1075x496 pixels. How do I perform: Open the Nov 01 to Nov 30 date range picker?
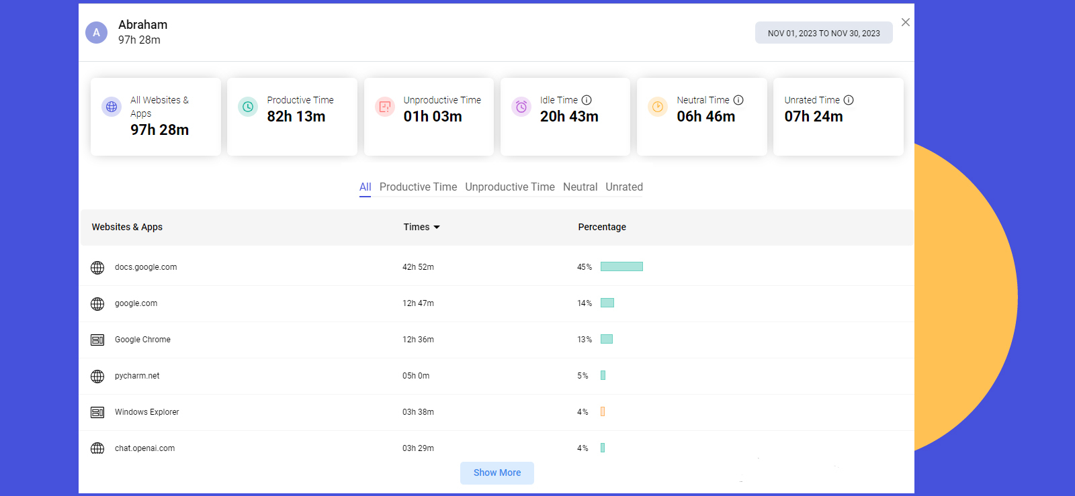[x=824, y=33]
